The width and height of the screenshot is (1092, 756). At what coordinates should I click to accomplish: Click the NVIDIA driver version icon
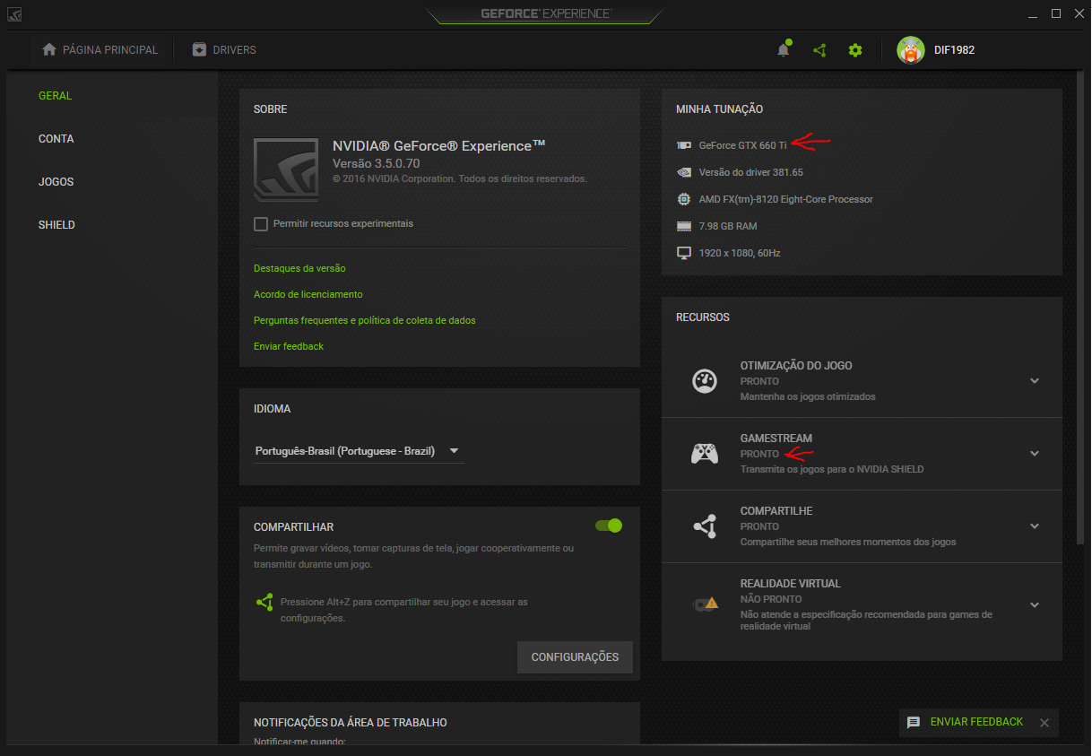pyautogui.click(x=683, y=172)
